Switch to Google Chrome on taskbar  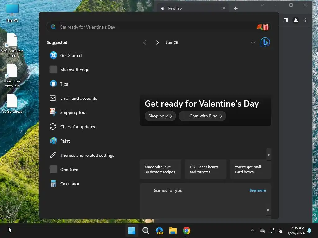[x=187, y=231]
